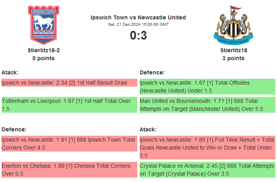Viewport: 277px width, 182px height.
Task: Select the 1st Half Result Draw bet
Action: pos(69,83)
